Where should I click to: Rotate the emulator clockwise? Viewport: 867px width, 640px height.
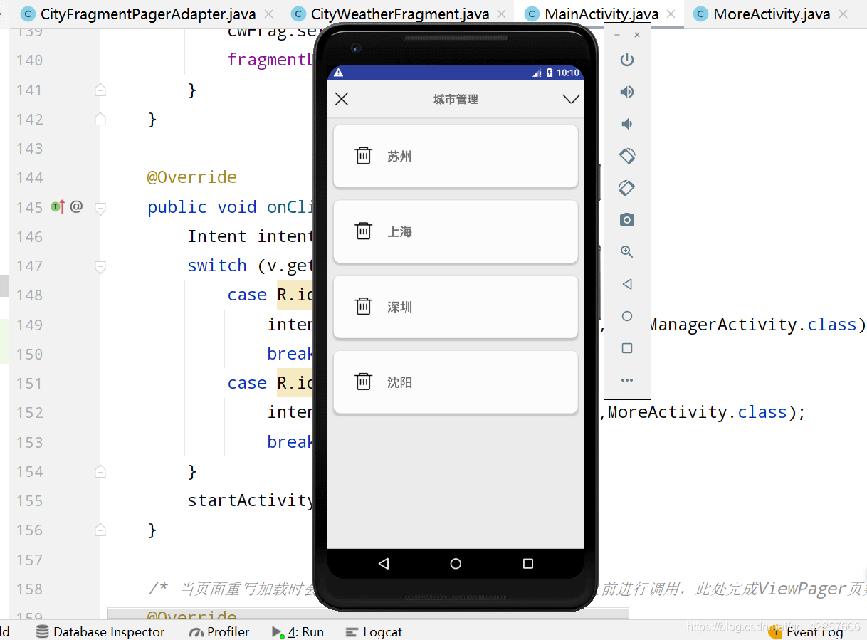pos(627,187)
